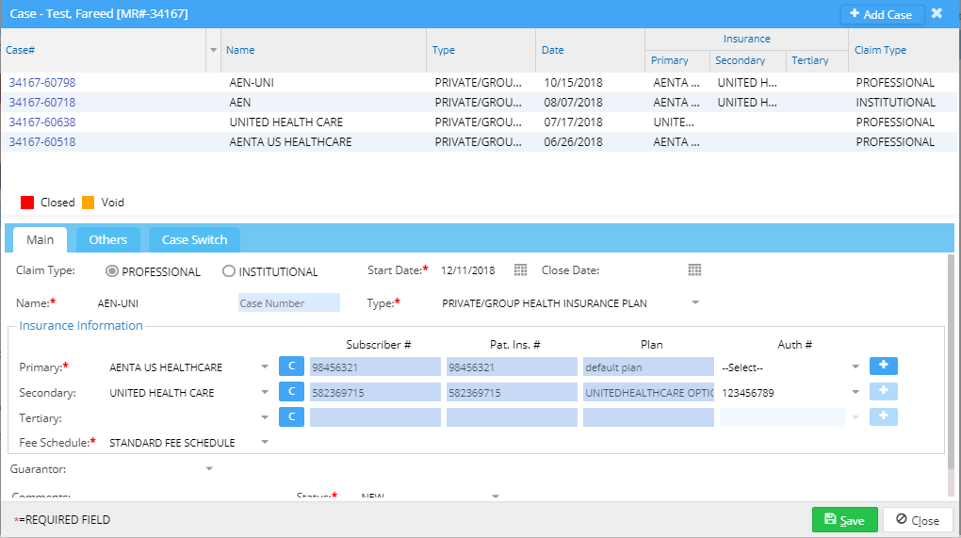Click the Secondary insurance C button
961x538 pixels.
(291, 392)
